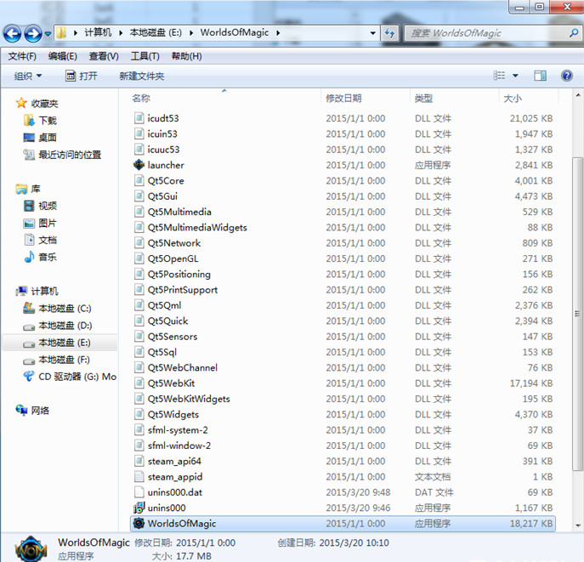The width and height of the screenshot is (584, 562).
Task: Expand the address bar history dropdown
Action: (x=373, y=33)
